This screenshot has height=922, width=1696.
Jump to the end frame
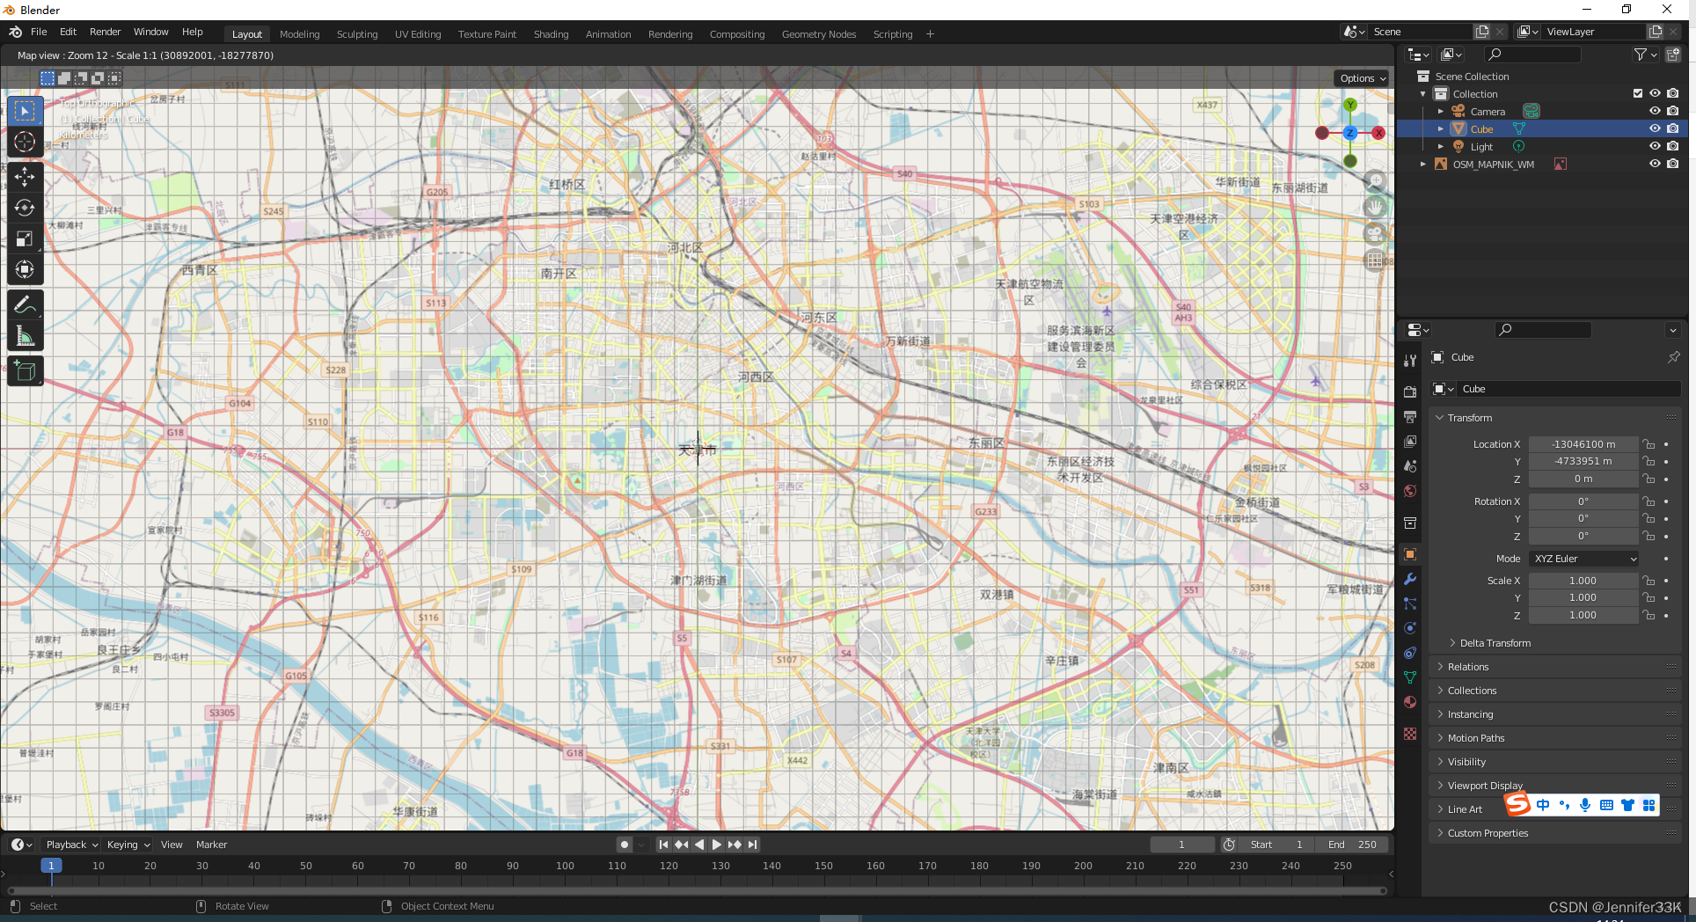(x=752, y=845)
